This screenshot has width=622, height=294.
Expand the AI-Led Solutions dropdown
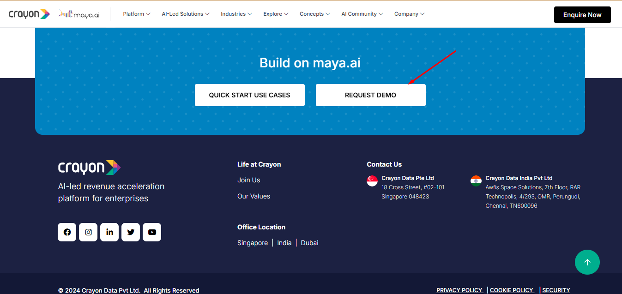click(x=186, y=14)
